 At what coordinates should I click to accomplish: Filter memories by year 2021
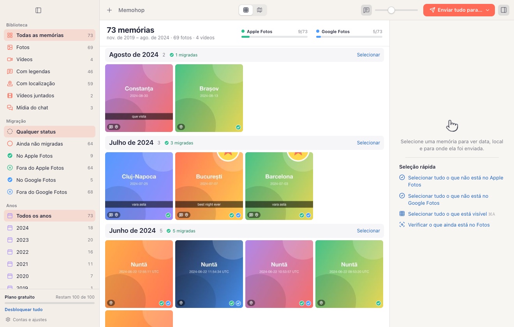tap(49, 264)
